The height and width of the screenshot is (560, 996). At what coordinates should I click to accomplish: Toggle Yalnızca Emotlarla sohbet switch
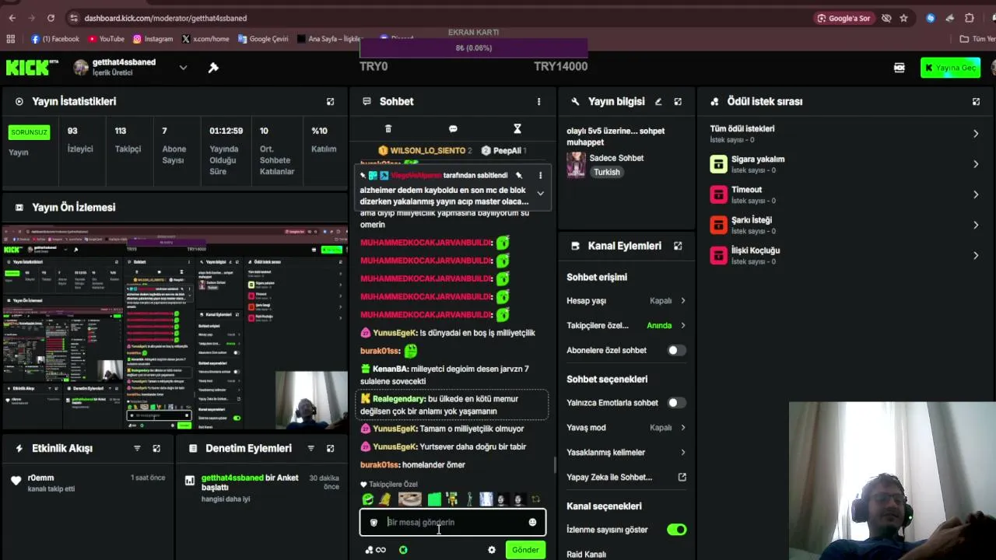point(677,403)
